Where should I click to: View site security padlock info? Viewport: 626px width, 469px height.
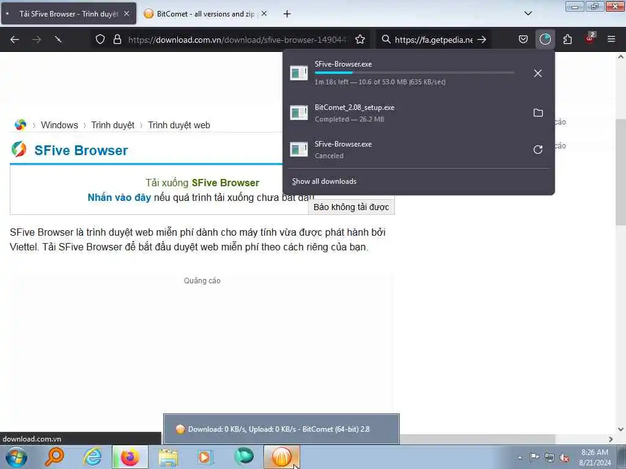pos(117,40)
